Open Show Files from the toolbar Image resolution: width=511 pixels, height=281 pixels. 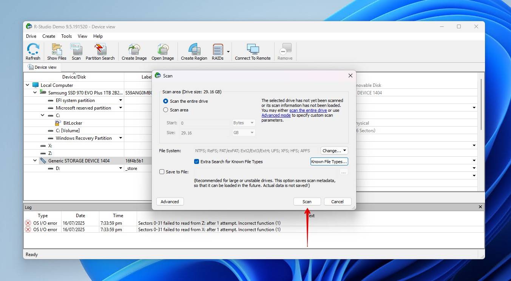point(57,52)
